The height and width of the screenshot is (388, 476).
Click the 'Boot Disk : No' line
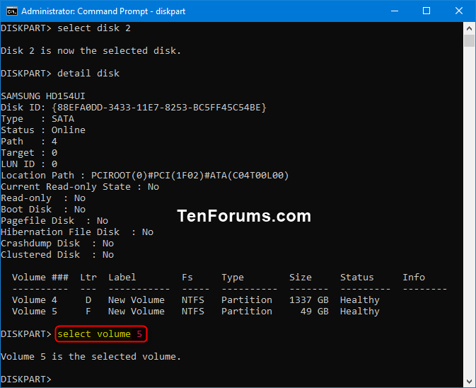(x=43, y=210)
